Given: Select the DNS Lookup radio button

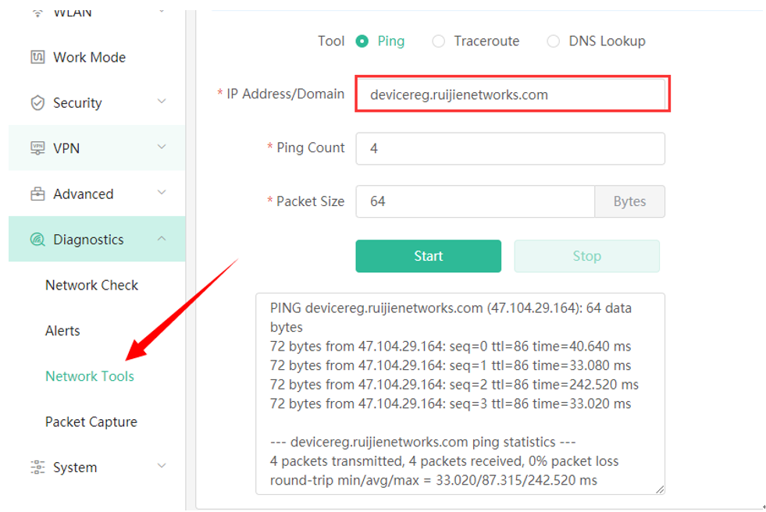Looking at the screenshot, I should tap(554, 41).
